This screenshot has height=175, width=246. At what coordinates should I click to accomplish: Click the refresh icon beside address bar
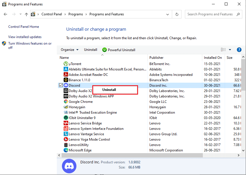pos(177,14)
